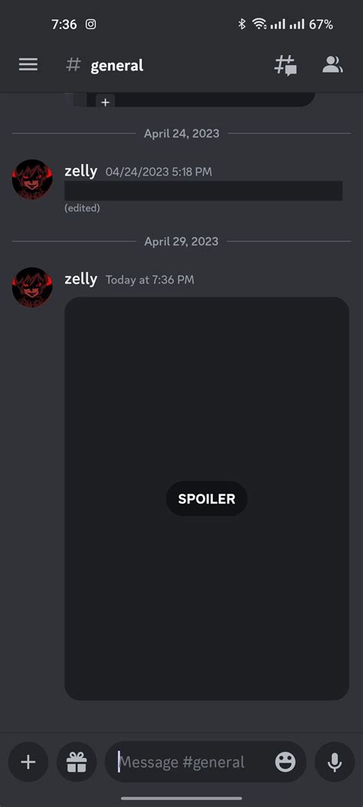
Task: Tap the plus attachment button
Action: 28,763
